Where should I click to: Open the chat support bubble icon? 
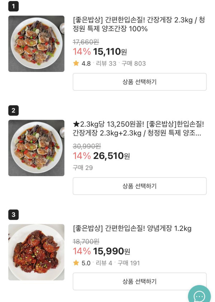[x=199, y=296]
